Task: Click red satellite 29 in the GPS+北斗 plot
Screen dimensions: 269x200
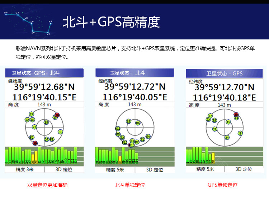Action: [x=35, y=143]
